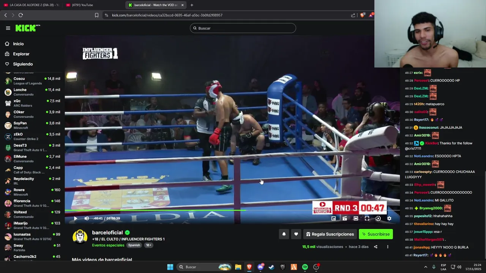
Task: Open OBS Studio from taskbar
Action: [316, 267]
